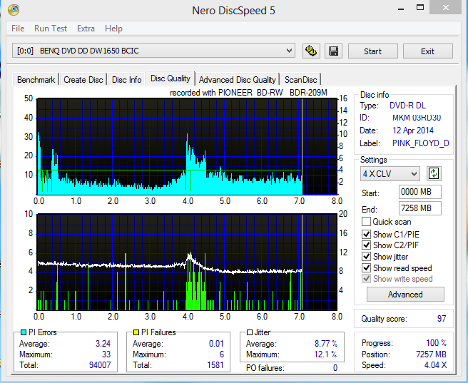Screen dimensions: 468x383
Task: Click the cyan PI Errors legend swatch
Action: (x=24, y=332)
